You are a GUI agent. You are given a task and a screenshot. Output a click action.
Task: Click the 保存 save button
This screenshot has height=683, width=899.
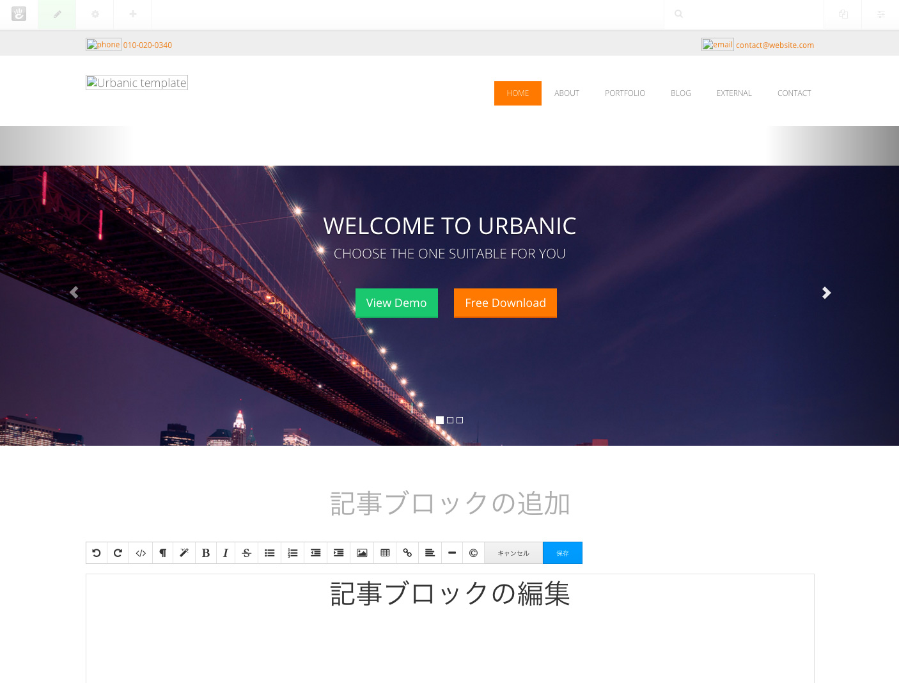(x=563, y=553)
